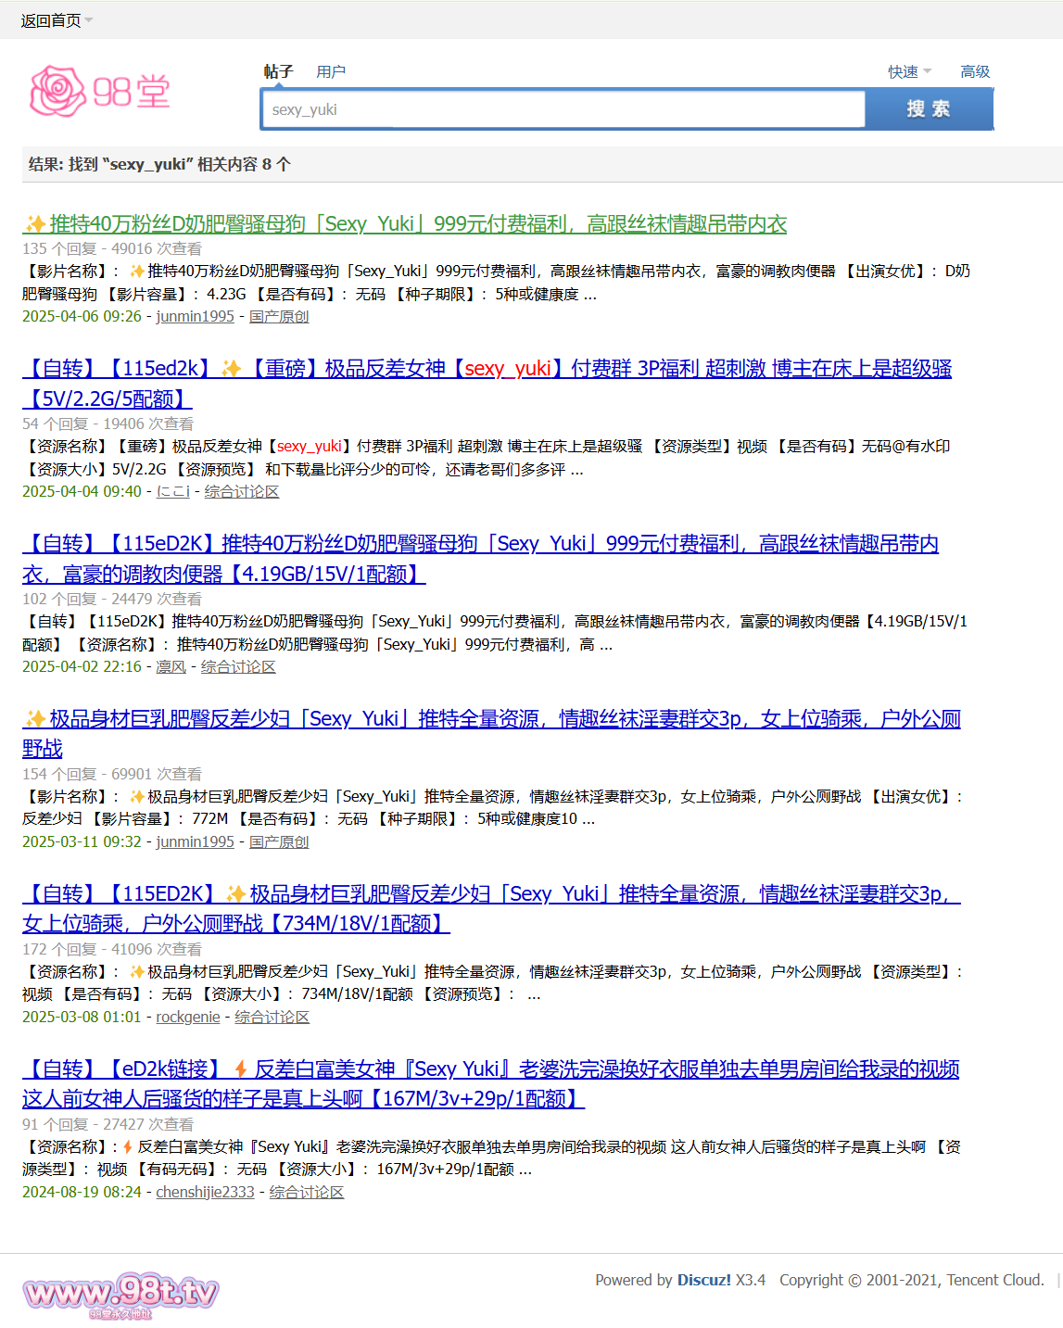Expand the 快速 search dropdown
Viewport: 1063px width, 1328px height.
tap(908, 72)
